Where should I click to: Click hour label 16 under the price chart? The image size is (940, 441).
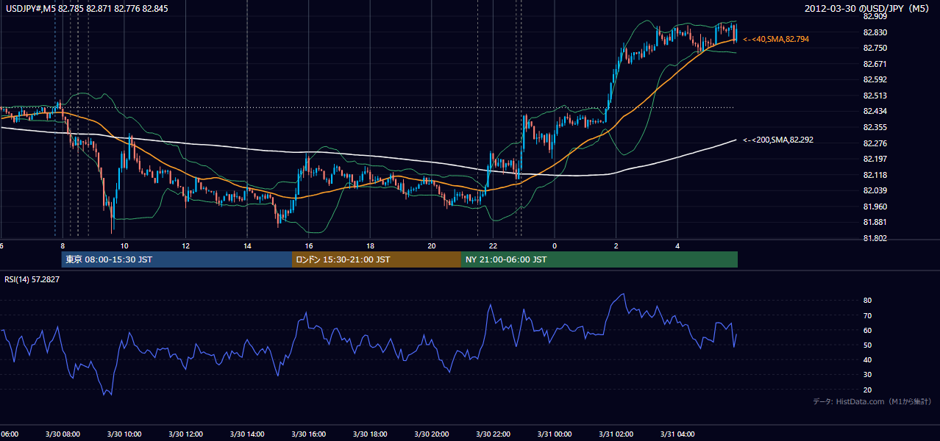click(309, 246)
